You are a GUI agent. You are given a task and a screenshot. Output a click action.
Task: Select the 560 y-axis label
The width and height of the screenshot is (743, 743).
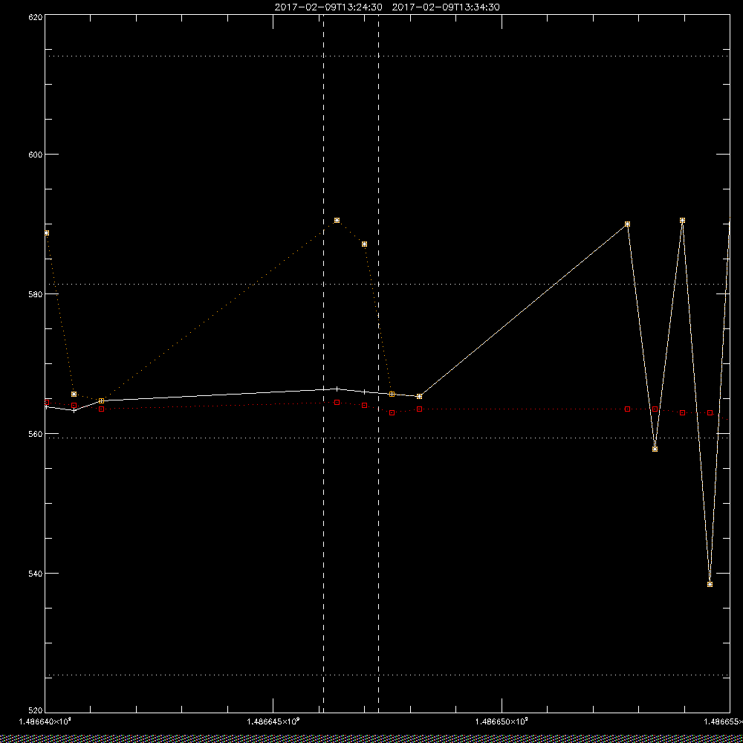pyautogui.click(x=36, y=434)
